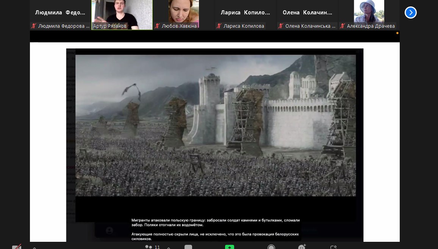This screenshot has height=249, width=438.
Task: Start video with the crossed-out camera icon
Action: (17, 247)
